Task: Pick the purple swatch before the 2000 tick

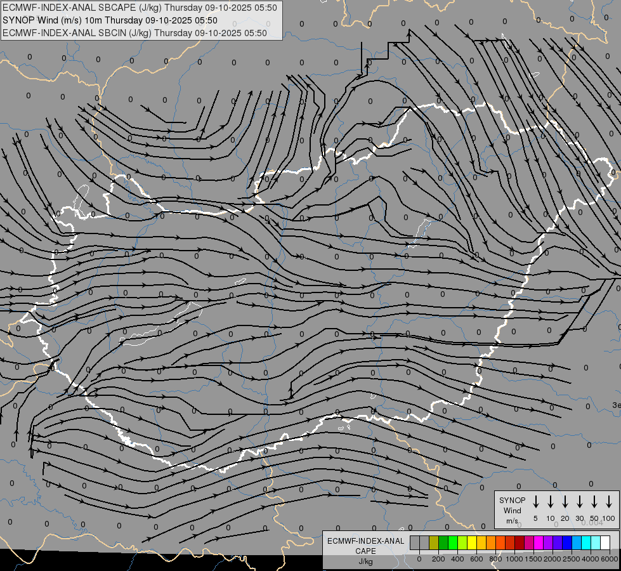Action: click(x=547, y=542)
